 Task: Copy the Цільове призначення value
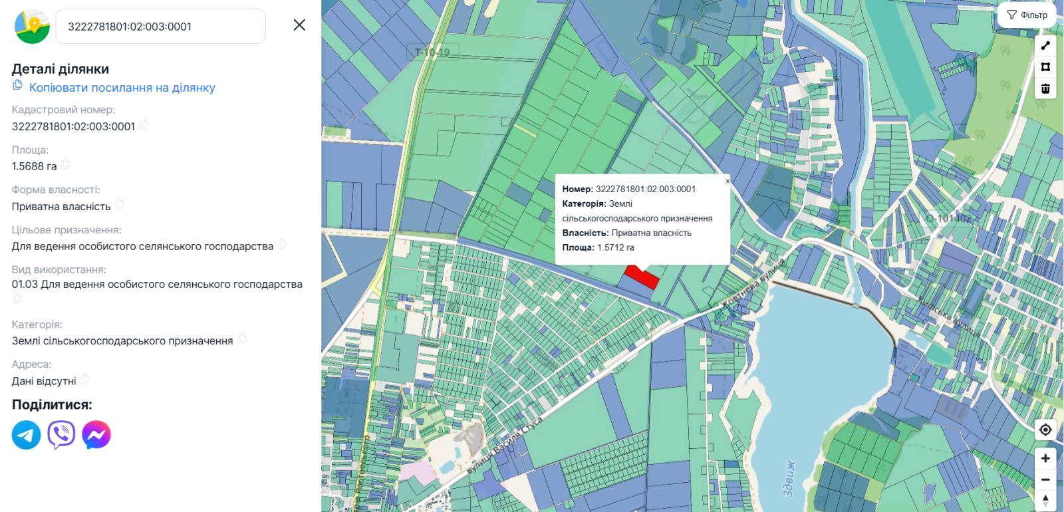282,245
